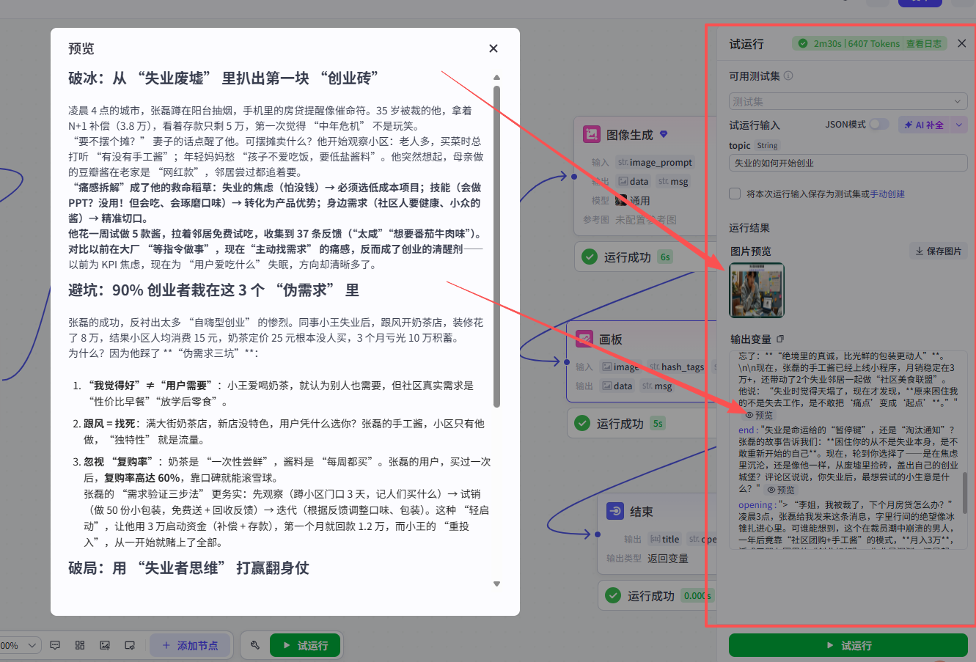
Task: Click the preview dialog scroll-down arrow
Action: pyautogui.click(x=496, y=584)
